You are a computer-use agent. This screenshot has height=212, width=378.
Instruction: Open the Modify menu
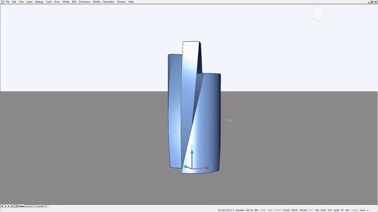coord(96,2)
